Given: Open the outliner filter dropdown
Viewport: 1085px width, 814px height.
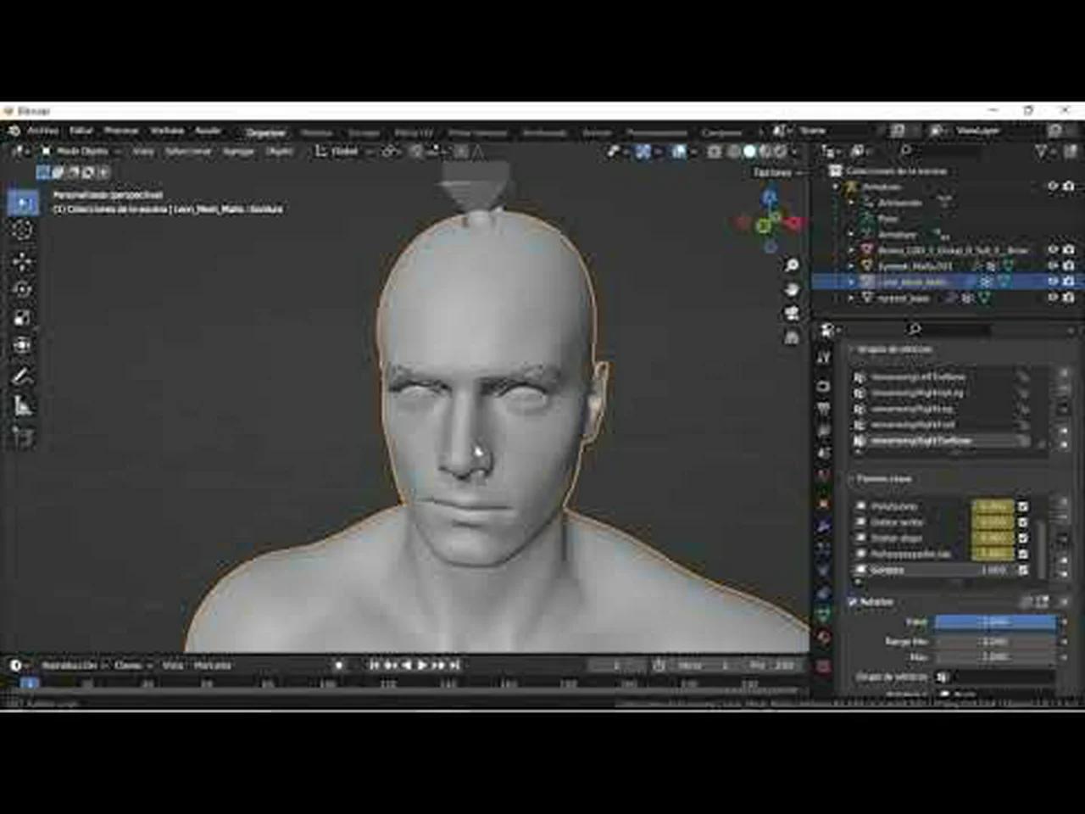Looking at the screenshot, I should (1044, 152).
